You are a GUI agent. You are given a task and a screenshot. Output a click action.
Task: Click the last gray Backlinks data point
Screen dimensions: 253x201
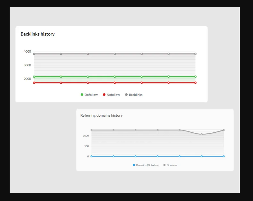(195, 54)
